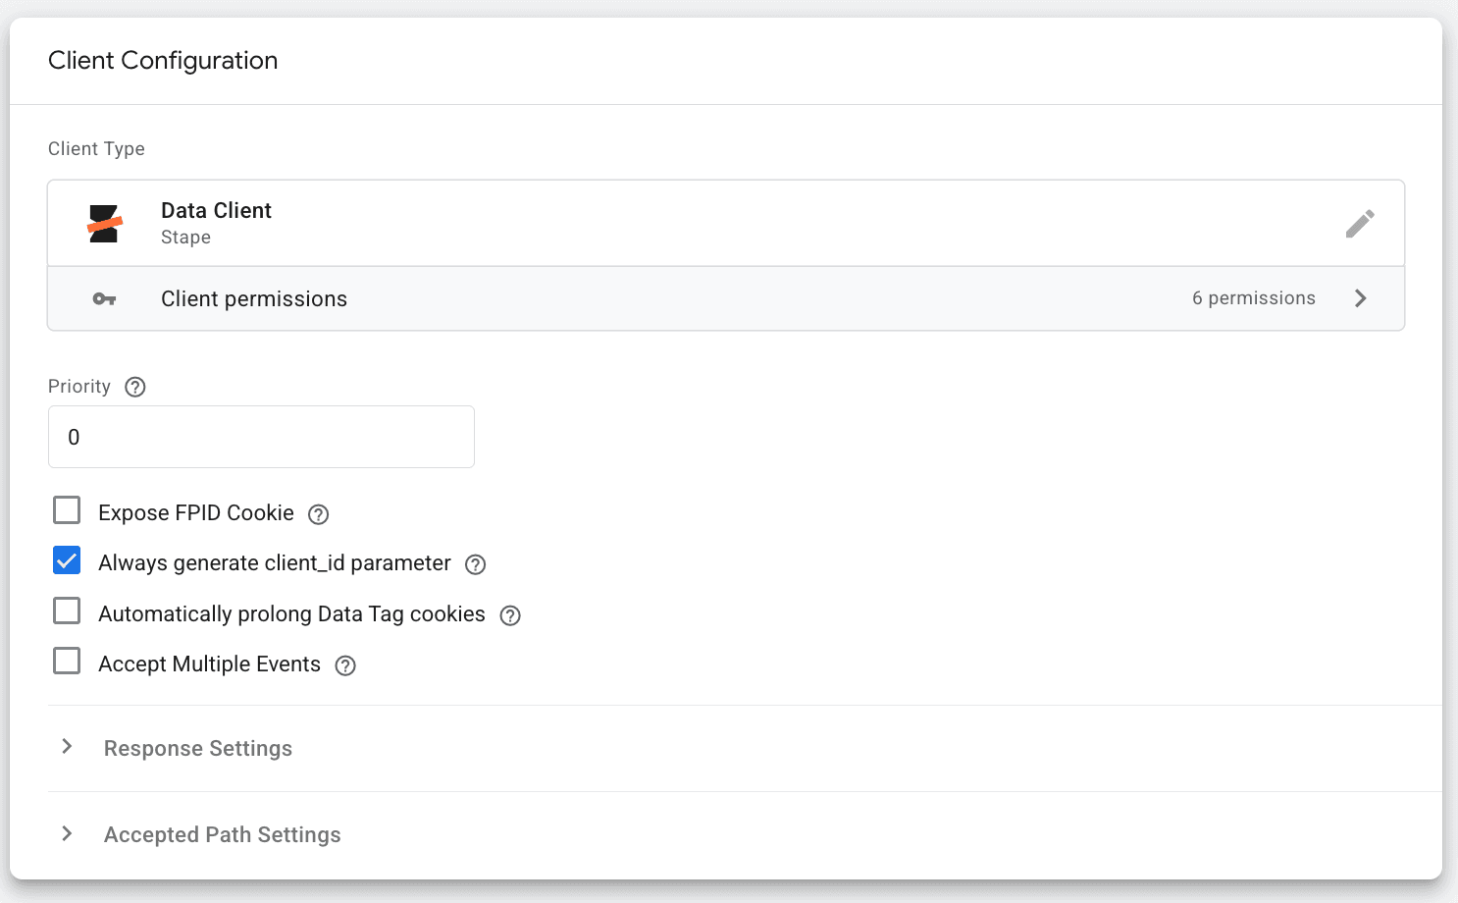Uncheck Always generate client_id parameter
The height and width of the screenshot is (903, 1458).
click(66, 560)
